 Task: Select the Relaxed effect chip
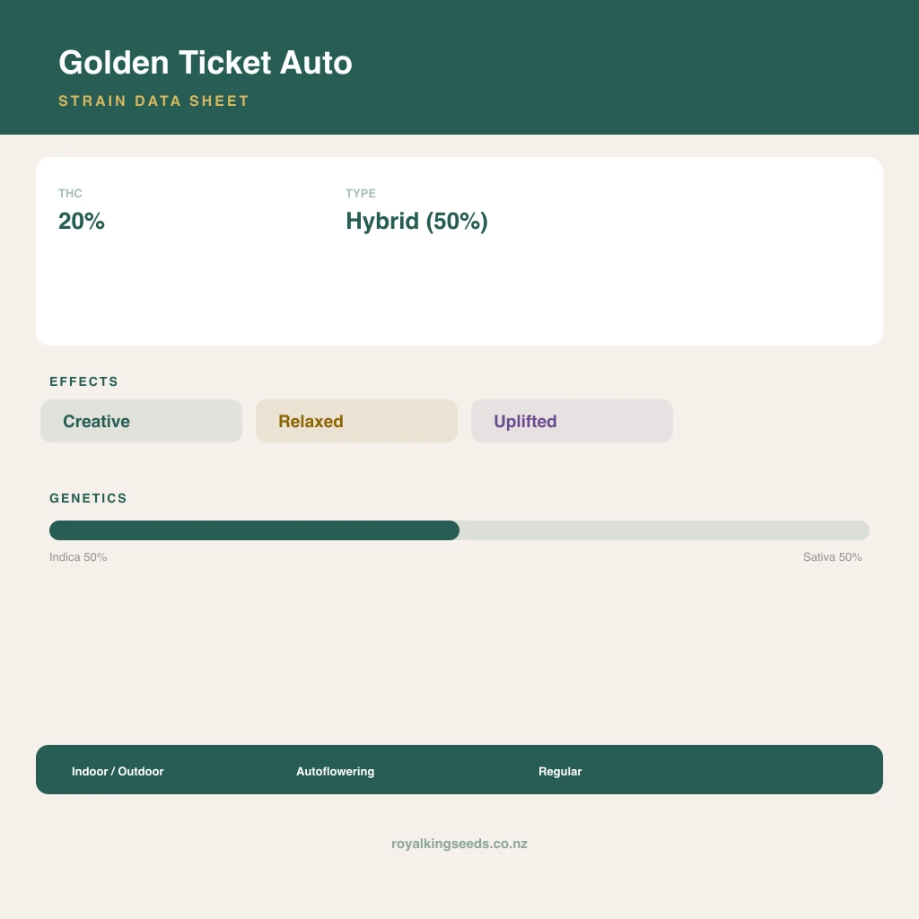click(356, 421)
